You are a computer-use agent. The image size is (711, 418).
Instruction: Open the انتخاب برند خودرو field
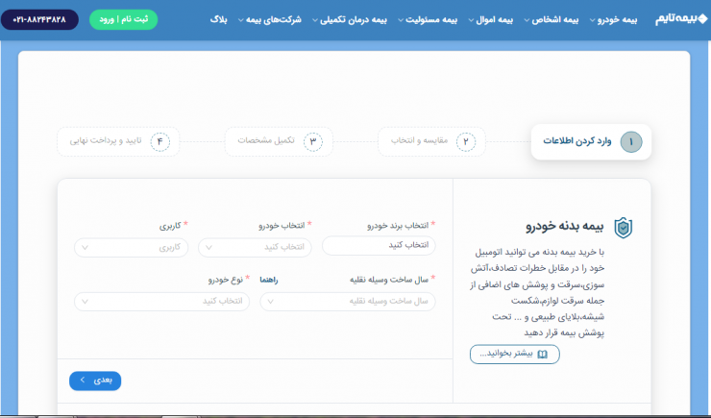click(x=379, y=245)
